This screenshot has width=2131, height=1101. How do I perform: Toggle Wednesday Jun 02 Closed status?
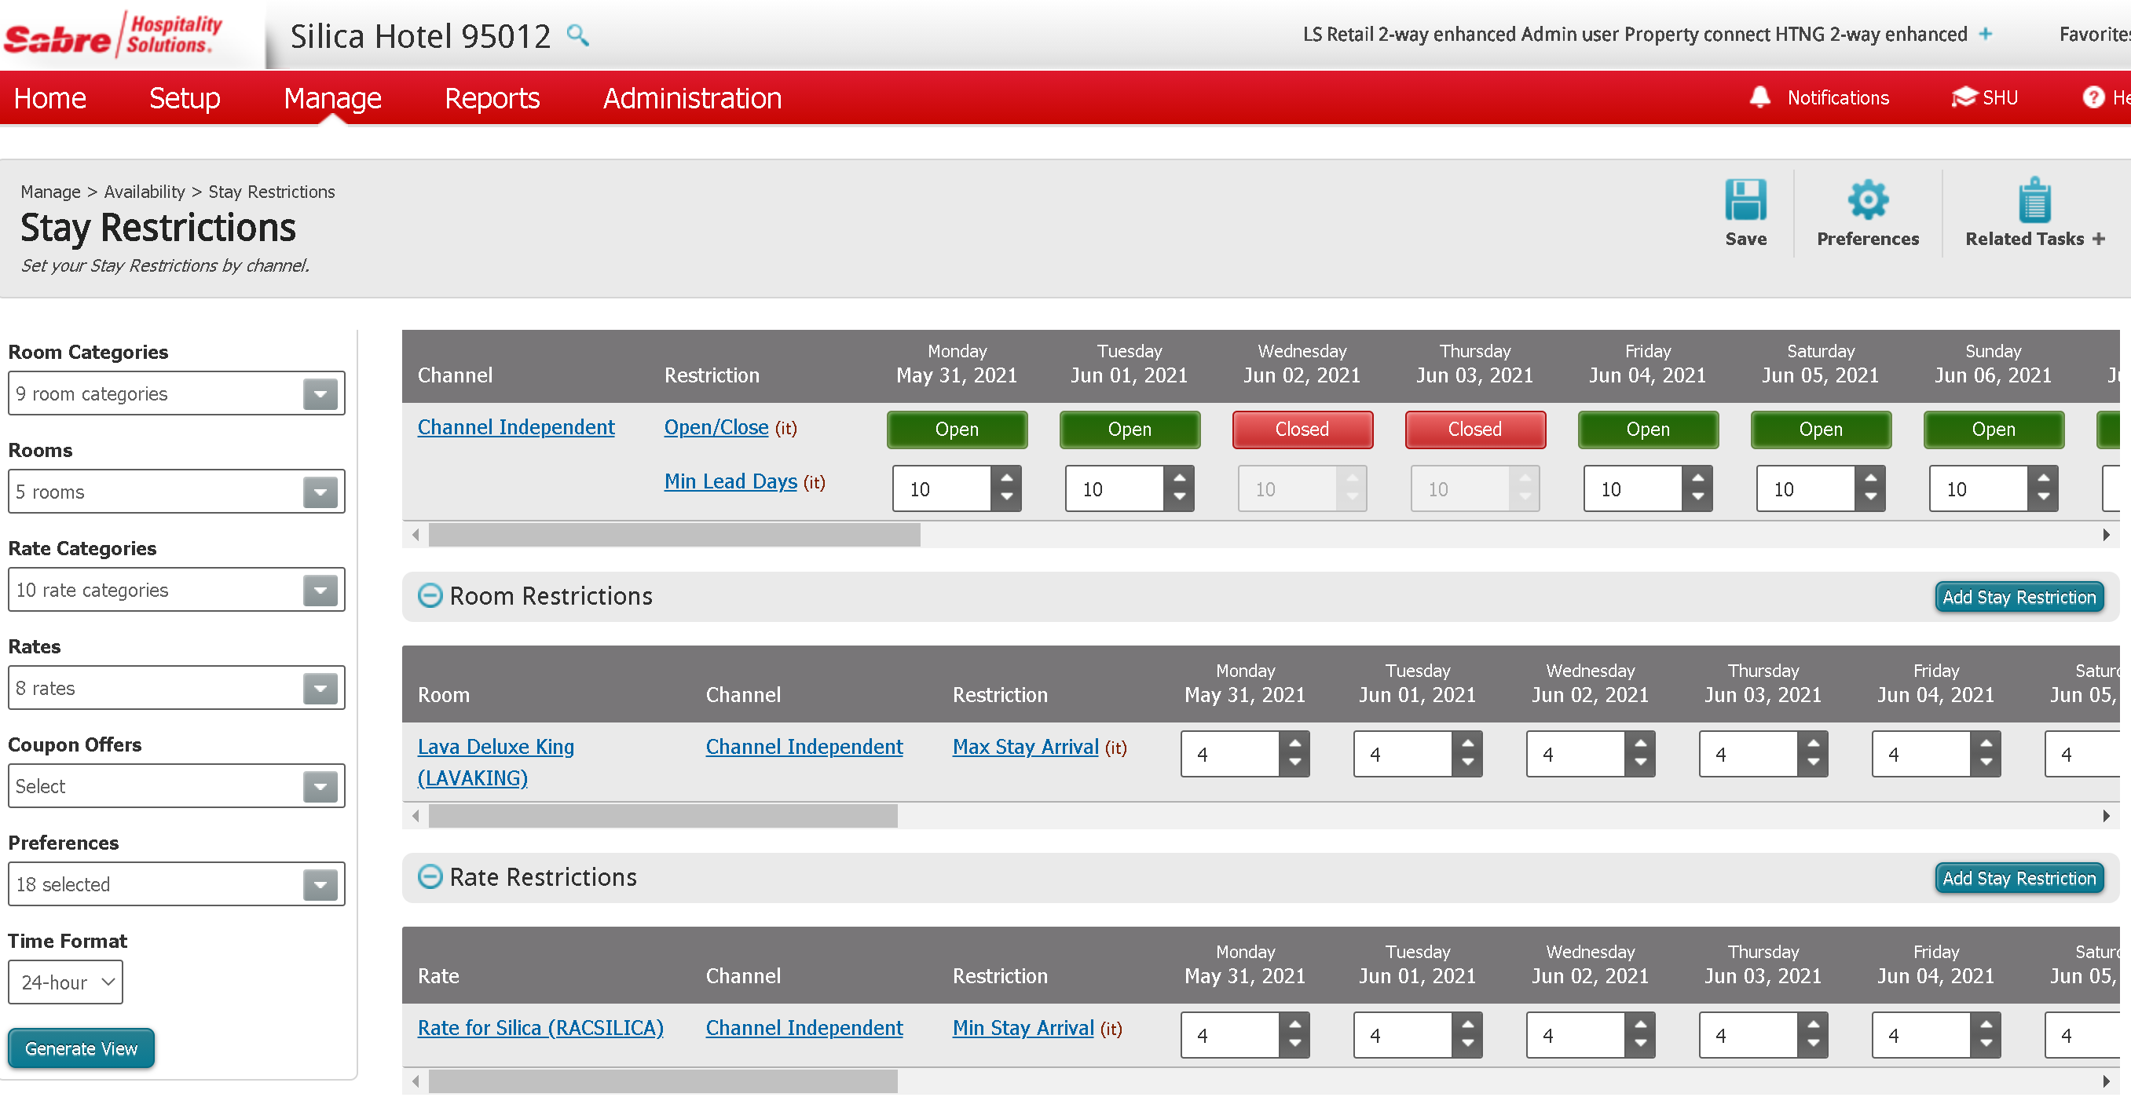coord(1302,430)
